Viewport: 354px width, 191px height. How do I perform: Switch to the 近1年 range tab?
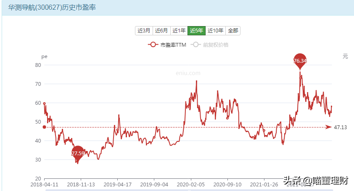tap(179, 31)
